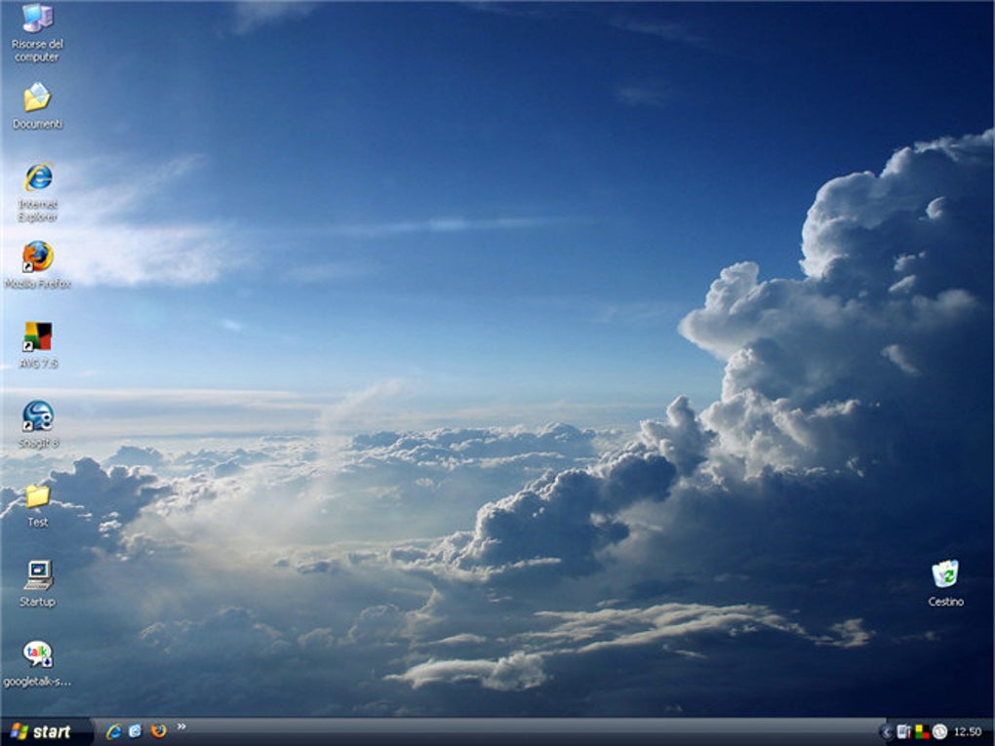Viewport: 995px width, 746px height.
Task: Select the Startup desktop icon
Action: point(37,583)
